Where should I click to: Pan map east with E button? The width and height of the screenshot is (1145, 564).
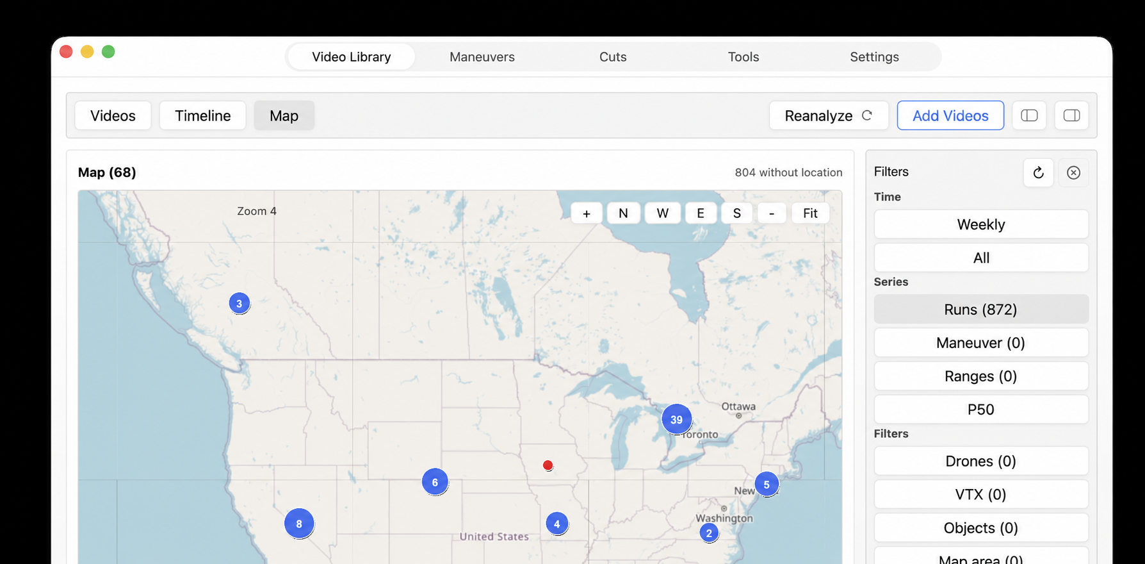click(701, 213)
